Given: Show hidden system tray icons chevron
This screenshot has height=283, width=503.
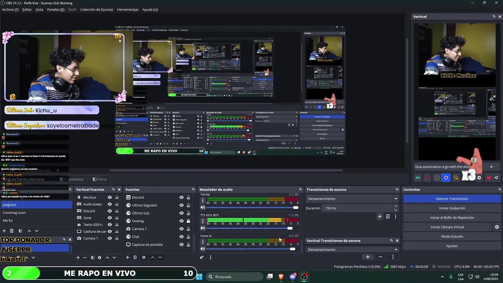Looking at the screenshot, I should (x=442, y=277).
